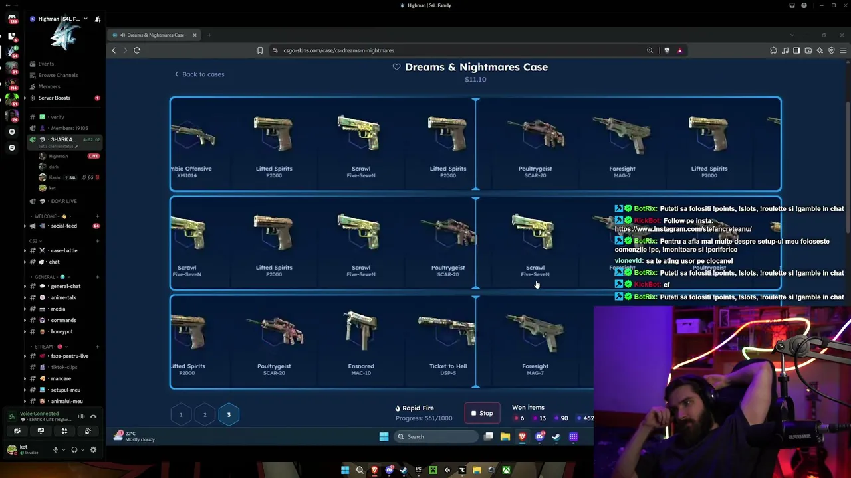Open the social-feed channel

point(63,226)
